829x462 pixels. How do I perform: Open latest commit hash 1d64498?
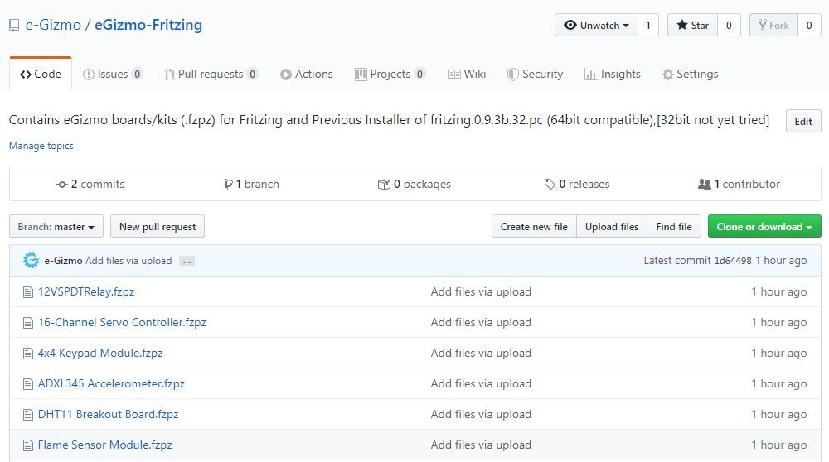click(x=733, y=260)
